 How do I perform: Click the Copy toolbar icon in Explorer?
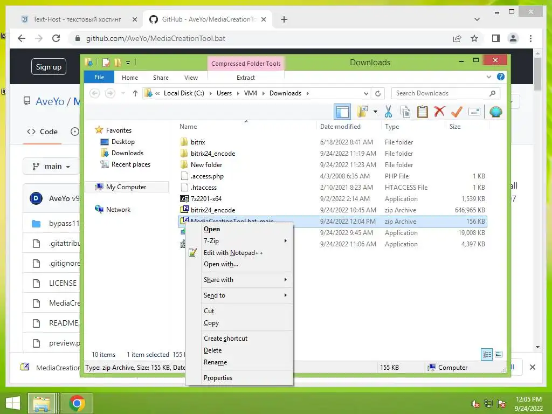coord(405,112)
